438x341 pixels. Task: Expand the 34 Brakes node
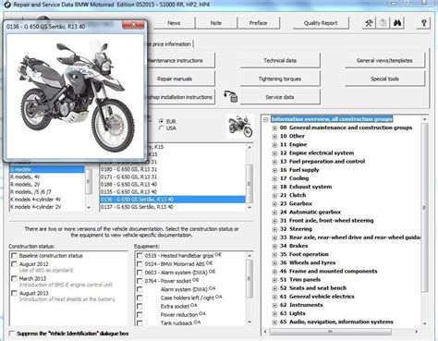[274, 246]
